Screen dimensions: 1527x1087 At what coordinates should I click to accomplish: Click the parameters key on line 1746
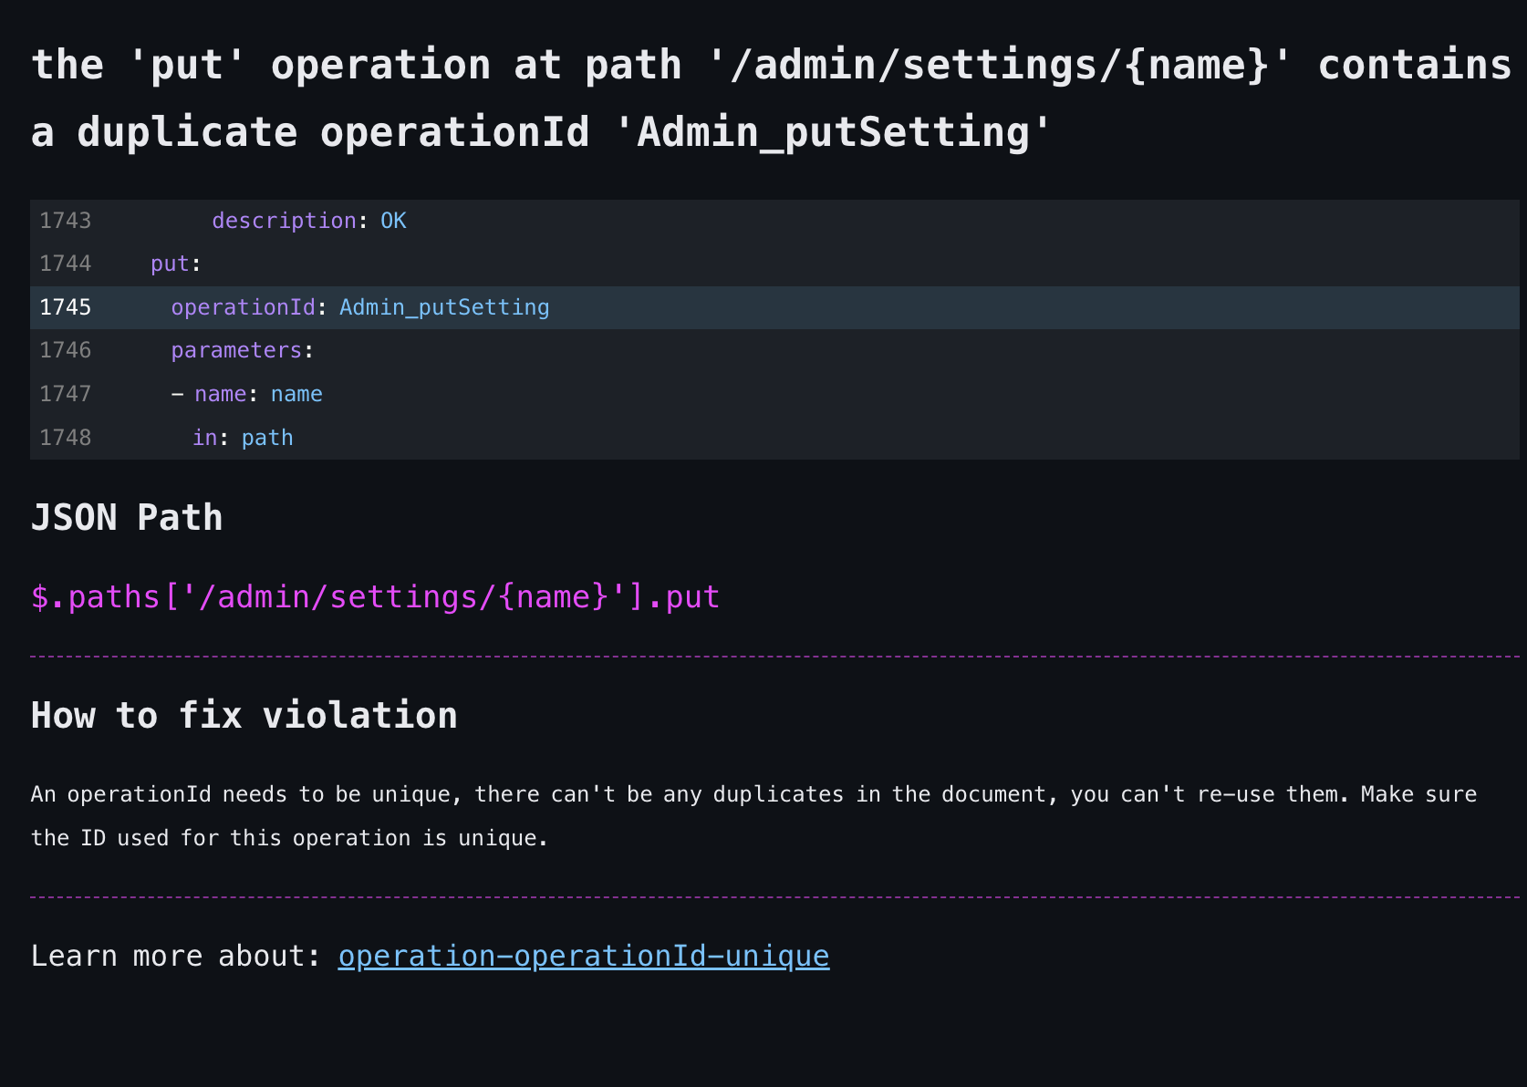coord(236,350)
